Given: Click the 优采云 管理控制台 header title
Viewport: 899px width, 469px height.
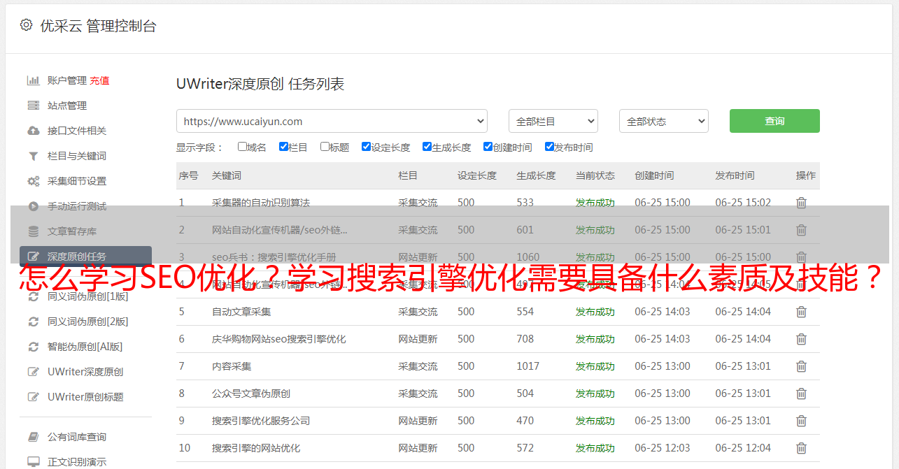Looking at the screenshot, I should 98,26.
